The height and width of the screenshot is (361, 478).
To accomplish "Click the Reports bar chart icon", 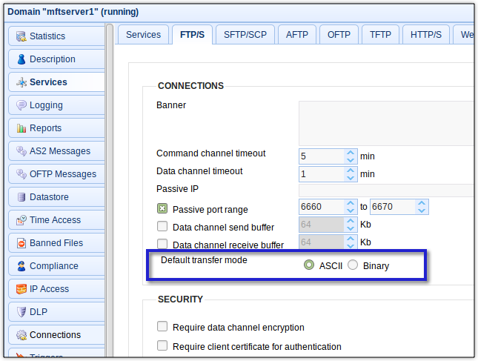I will pyautogui.click(x=21, y=128).
